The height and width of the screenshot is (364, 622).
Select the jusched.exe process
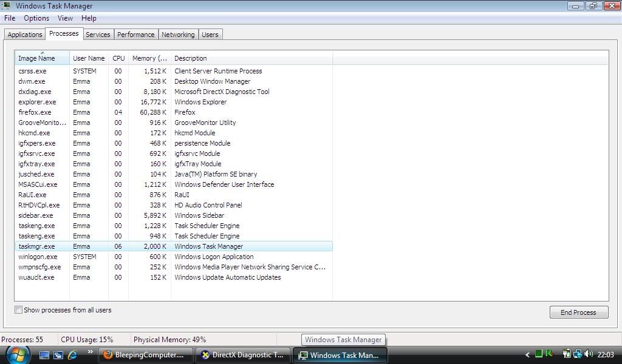(x=174, y=174)
